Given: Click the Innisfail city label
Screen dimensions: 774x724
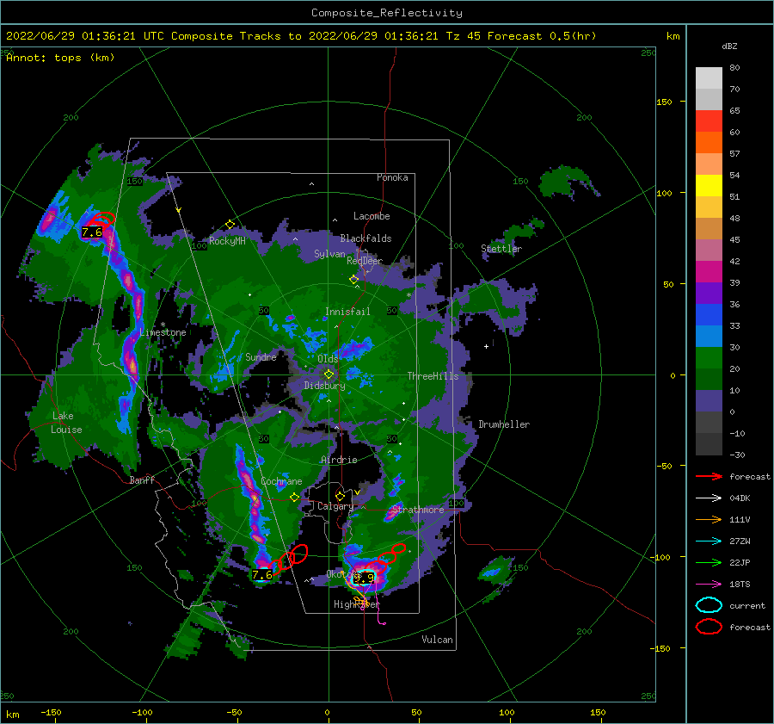Looking at the screenshot, I should (x=347, y=312).
